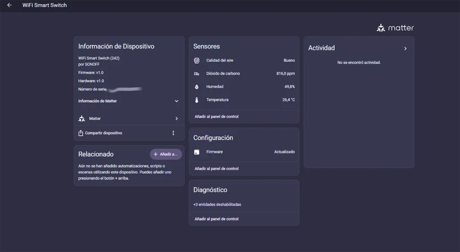The height and width of the screenshot is (252, 460).
Task: Click the Actividad card heading
Action: click(x=322, y=48)
